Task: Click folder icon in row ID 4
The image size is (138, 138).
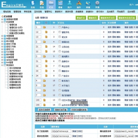Action: pyautogui.click(x=44, y=42)
